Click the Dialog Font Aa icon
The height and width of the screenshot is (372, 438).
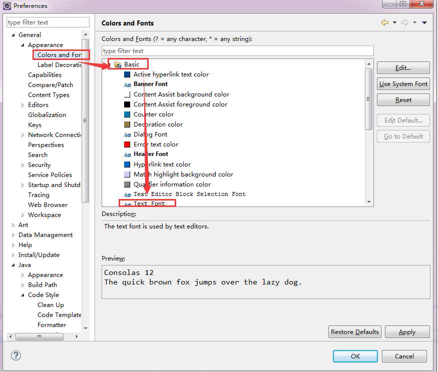127,135
